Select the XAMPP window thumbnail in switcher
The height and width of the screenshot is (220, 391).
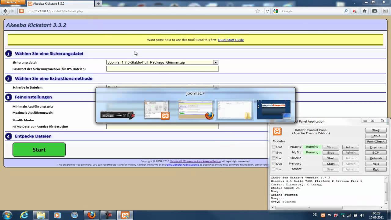tap(157, 110)
